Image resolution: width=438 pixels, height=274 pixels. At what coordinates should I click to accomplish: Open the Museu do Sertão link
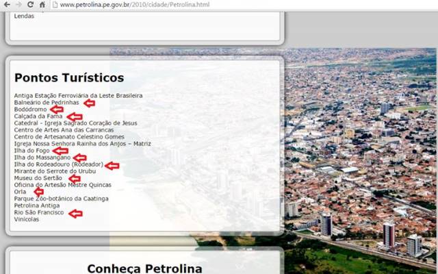[38, 178]
